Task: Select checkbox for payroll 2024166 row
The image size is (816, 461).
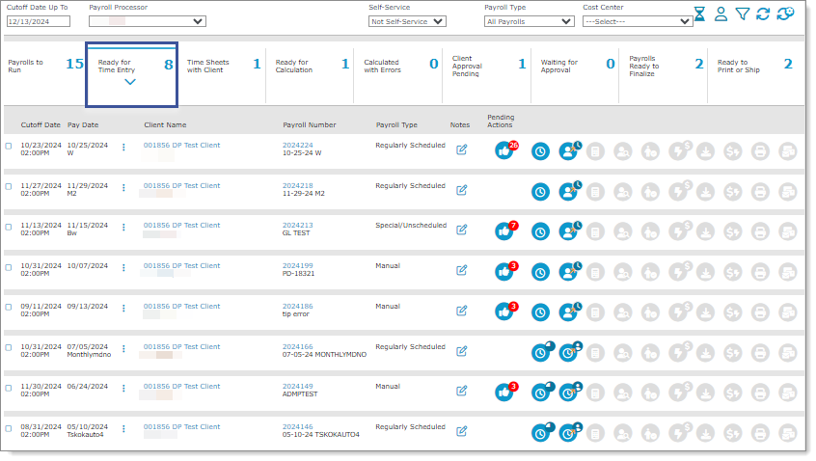Action: tap(9, 347)
